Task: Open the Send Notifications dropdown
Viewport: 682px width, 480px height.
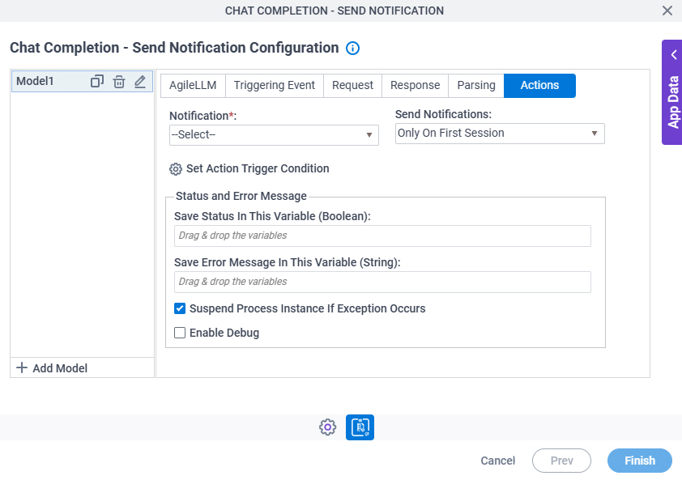Action: point(500,133)
